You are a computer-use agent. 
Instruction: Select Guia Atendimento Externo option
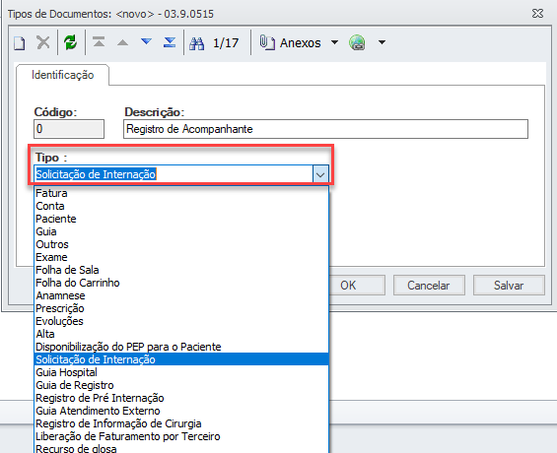tap(181, 411)
